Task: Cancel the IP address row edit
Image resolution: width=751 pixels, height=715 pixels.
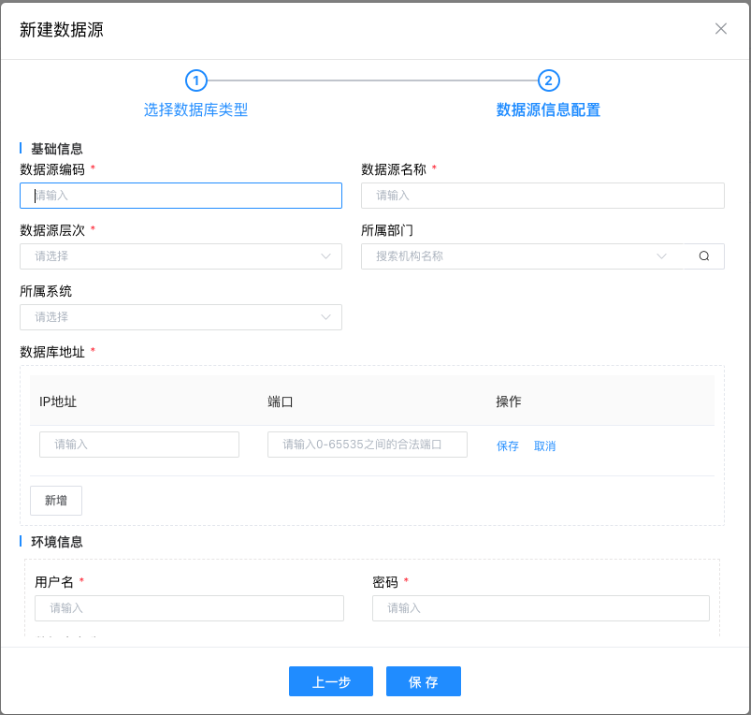Action: [545, 446]
